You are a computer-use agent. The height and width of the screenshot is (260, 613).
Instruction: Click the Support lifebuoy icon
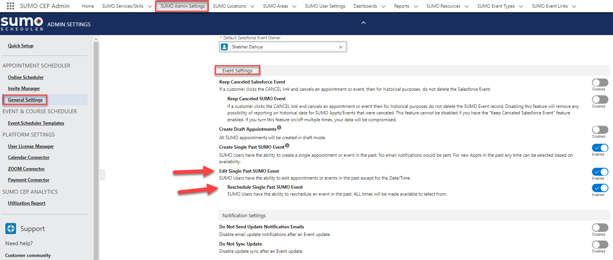(x=11, y=228)
